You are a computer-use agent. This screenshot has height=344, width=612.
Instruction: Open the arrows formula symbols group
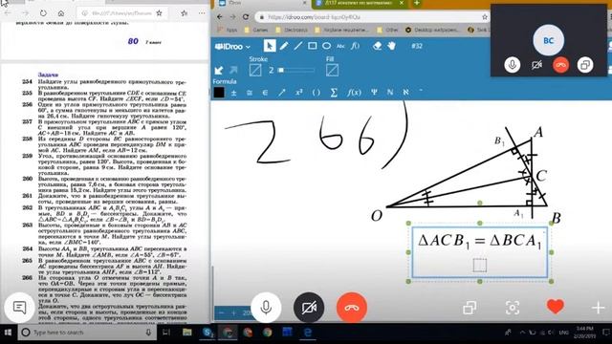tap(281, 93)
